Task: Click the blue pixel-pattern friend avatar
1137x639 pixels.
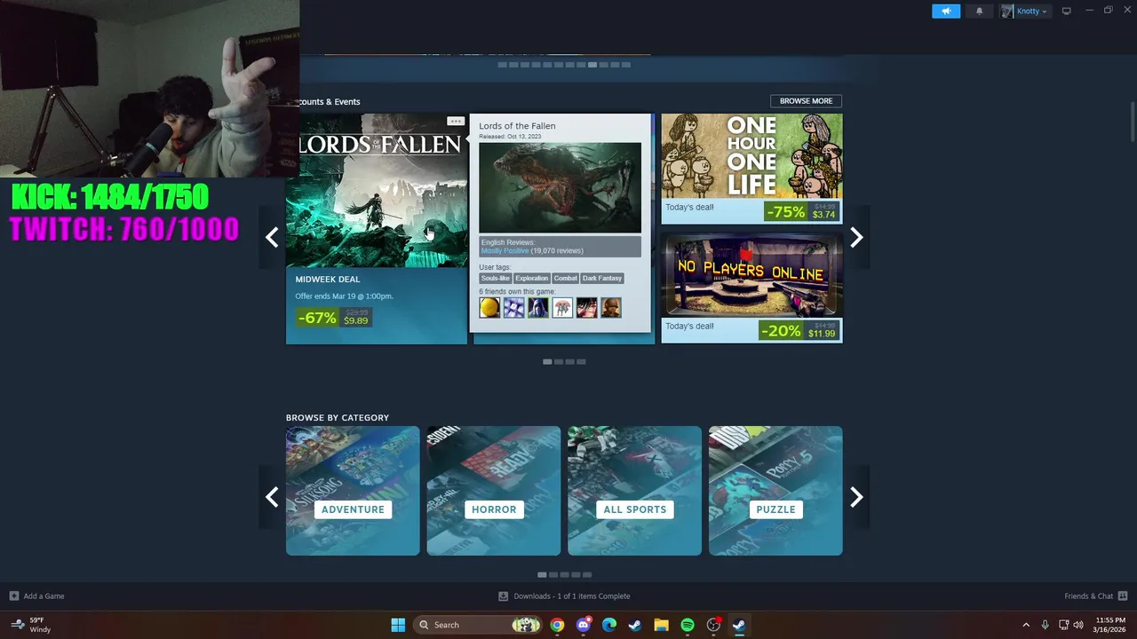Action: click(x=513, y=308)
